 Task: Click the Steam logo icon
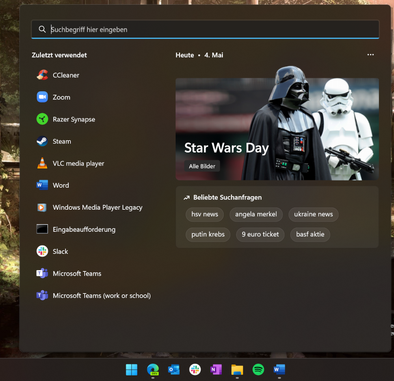(42, 141)
